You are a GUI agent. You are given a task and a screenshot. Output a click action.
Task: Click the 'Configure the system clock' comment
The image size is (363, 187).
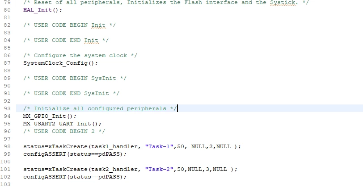click(80, 55)
